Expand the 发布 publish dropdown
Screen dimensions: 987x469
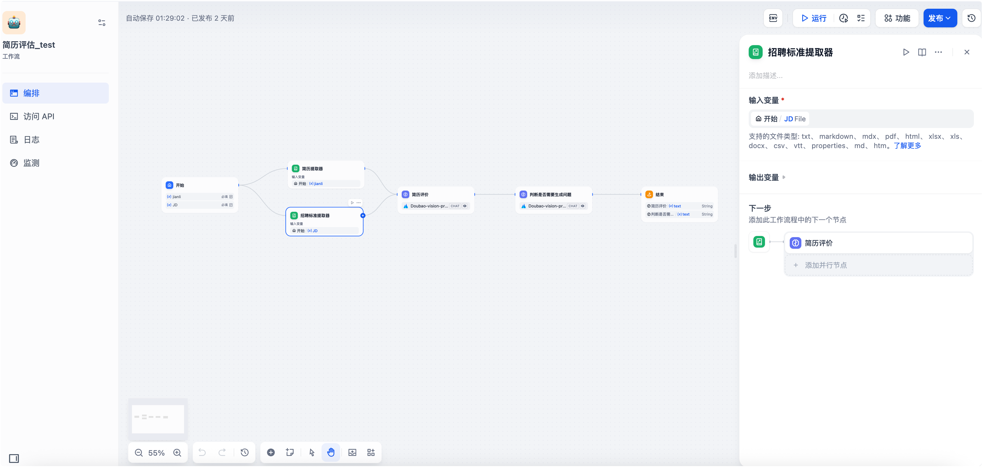coord(940,18)
